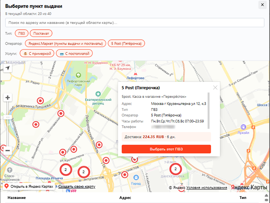Select the marker just above ул. Крузенштерна label

[62, 152]
